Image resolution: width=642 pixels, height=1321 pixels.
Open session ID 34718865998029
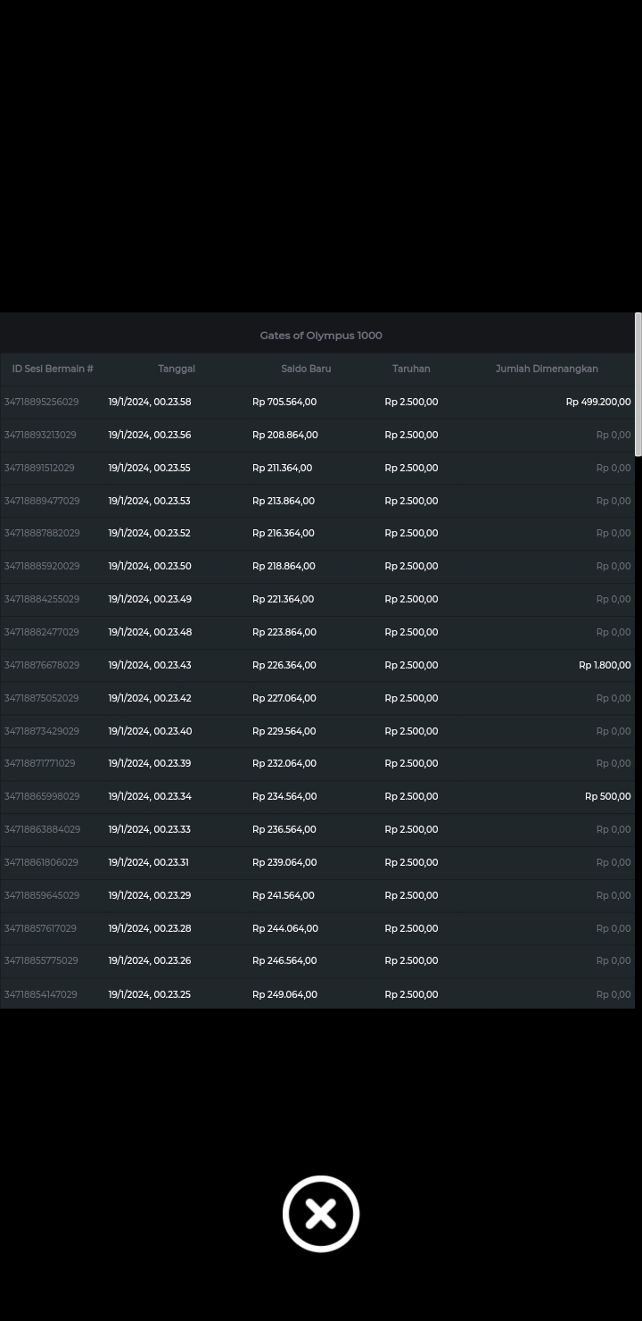coord(42,796)
